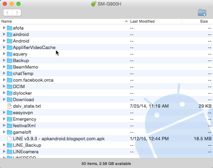Sort by the Size column header
Image resolution: width=213 pixels, height=168 pixels.
coord(197,21)
